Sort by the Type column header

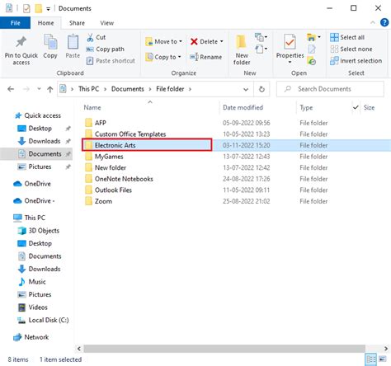click(x=306, y=107)
